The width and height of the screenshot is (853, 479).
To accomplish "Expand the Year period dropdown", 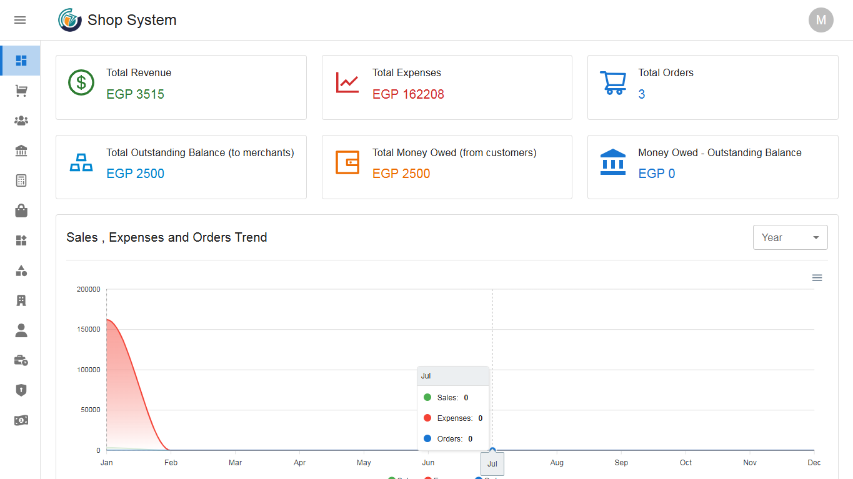I will (x=790, y=237).
